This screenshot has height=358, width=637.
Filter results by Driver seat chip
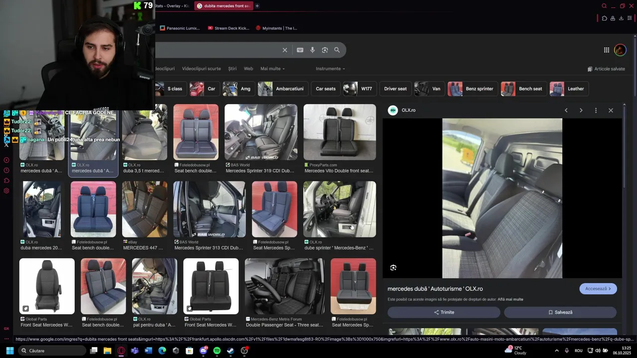(x=395, y=89)
